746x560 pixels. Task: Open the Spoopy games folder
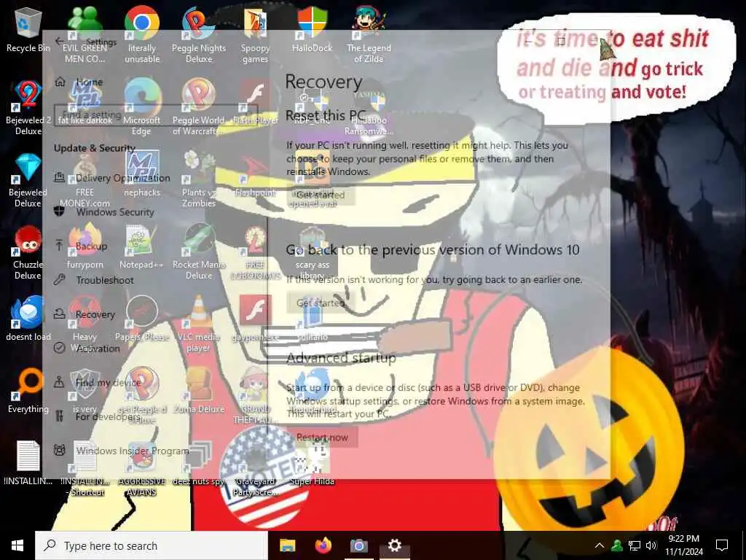pyautogui.click(x=256, y=35)
